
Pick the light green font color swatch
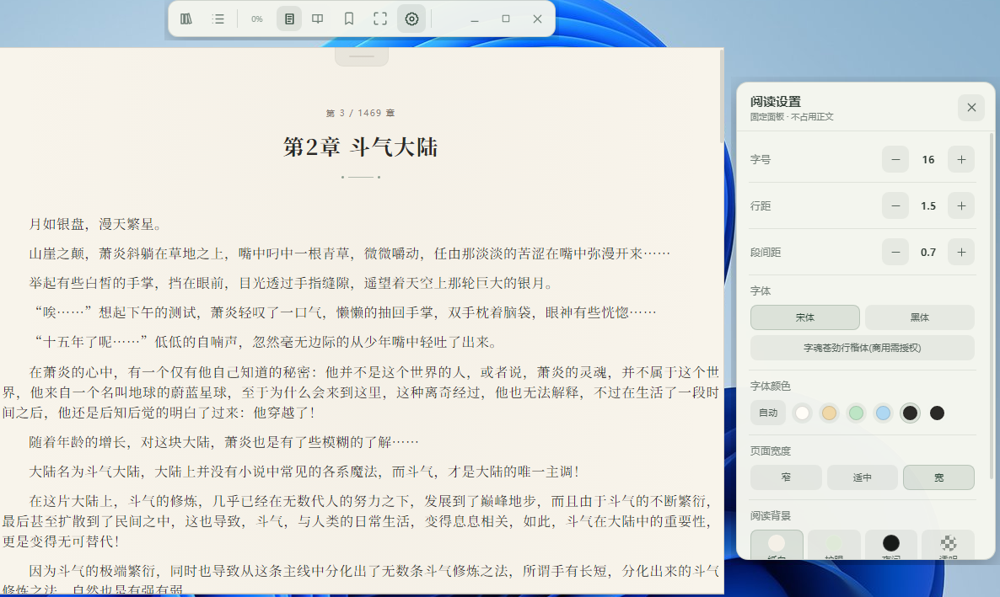856,413
